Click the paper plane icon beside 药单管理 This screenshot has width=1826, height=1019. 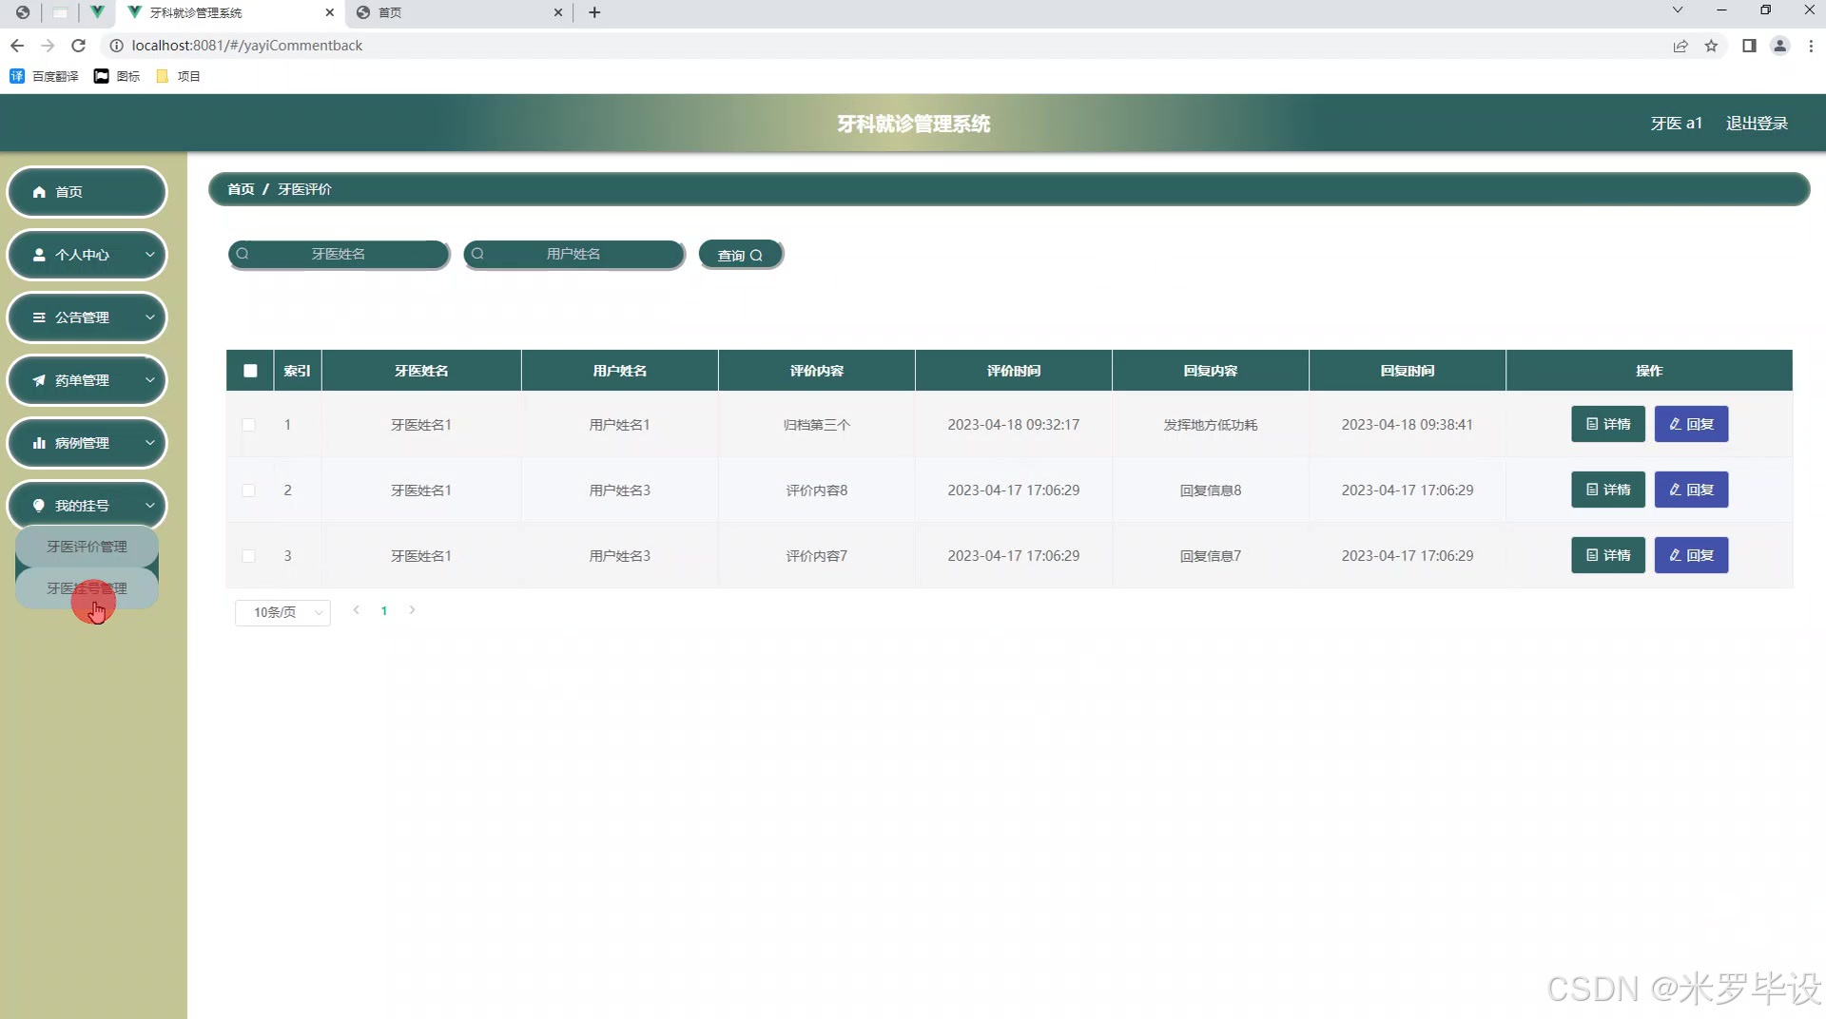39,380
